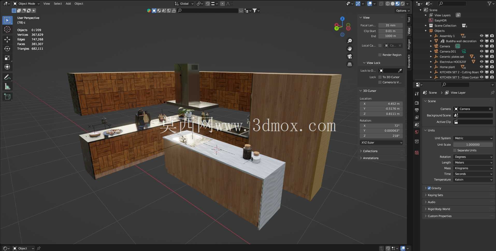This screenshot has height=251, width=496.
Task: Toggle X-ray mode in header
Action: click(381, 4)
